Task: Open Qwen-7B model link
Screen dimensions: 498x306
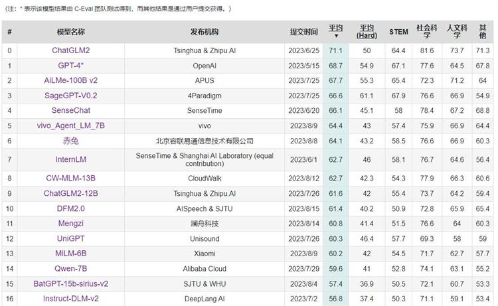Action: 71,268
